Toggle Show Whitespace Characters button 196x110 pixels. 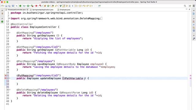click(73, 6)
